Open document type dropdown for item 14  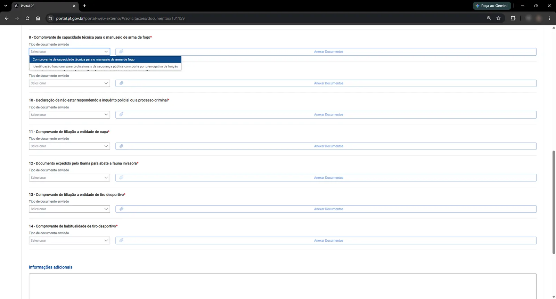tap(69, 241)
